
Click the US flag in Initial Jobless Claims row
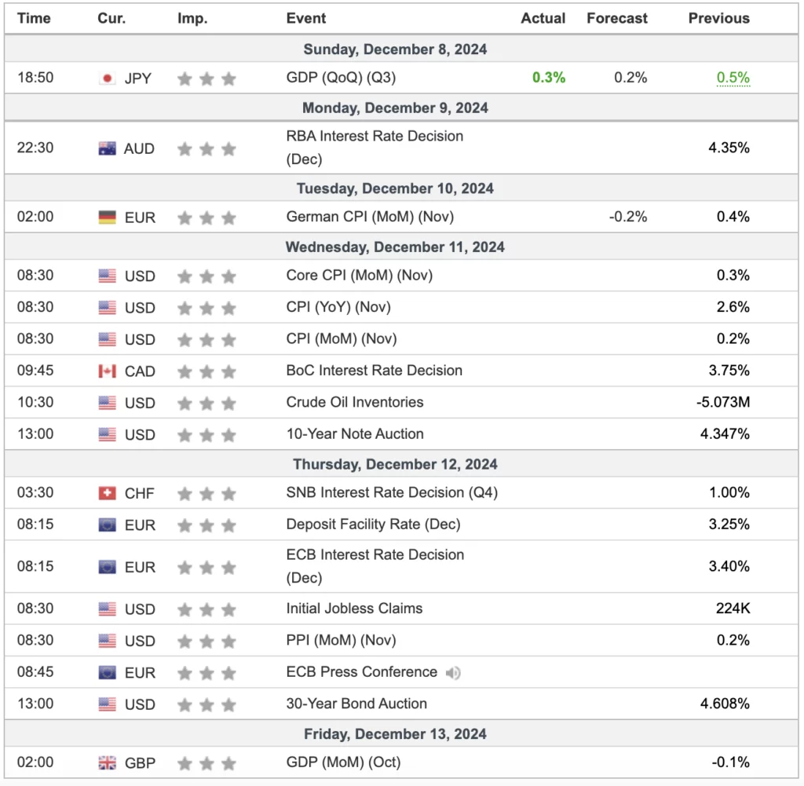click(x=107, y=609)
